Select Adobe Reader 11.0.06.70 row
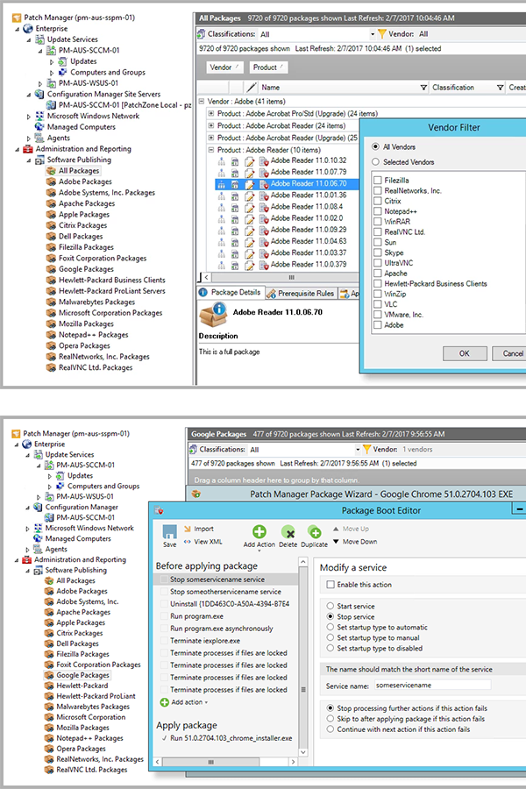This screenshot has height=789, width=526. click(287, 184)
